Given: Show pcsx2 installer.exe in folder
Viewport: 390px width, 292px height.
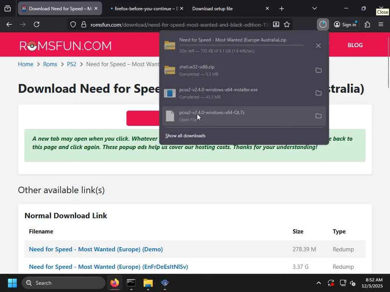Looking at the screenshot, I should pos(318,93).
